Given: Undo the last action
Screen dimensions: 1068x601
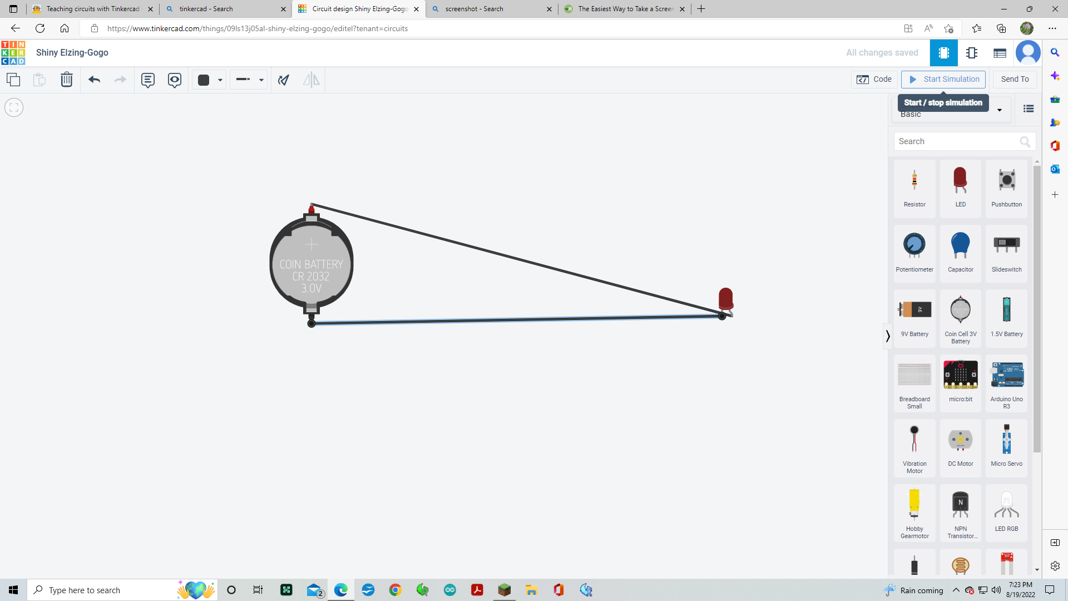Looking at the screenshot, I should click(95, 80).
